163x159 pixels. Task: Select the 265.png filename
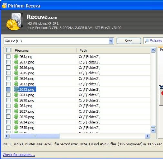click(26, 57)
